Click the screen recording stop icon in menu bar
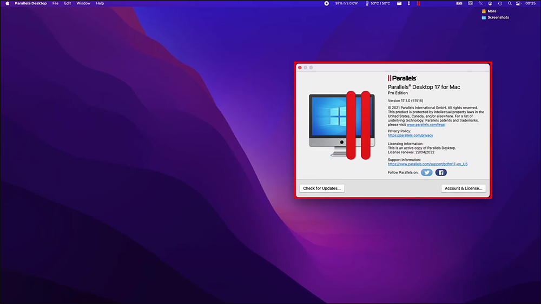The image size is (541, 304). (326, 3)
